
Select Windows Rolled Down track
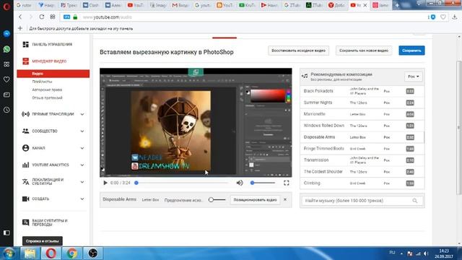[x=362, y=126]
